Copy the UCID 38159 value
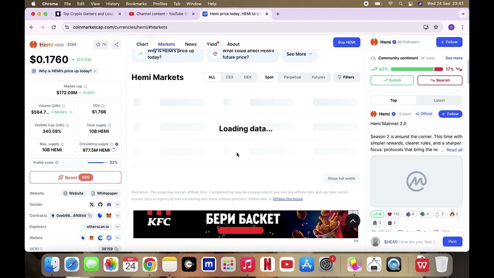Image resolution: width=494 pixels, height=278 pixels. tap(116, 249)
